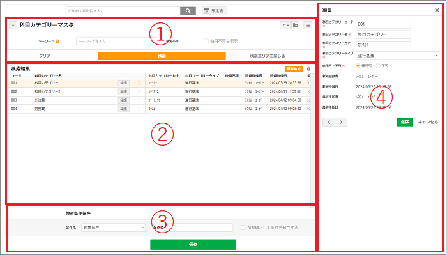Click the 科目カテゴリー名 field in 編集 panel
This screenshot has width=447, height=255.
(383, 35)
